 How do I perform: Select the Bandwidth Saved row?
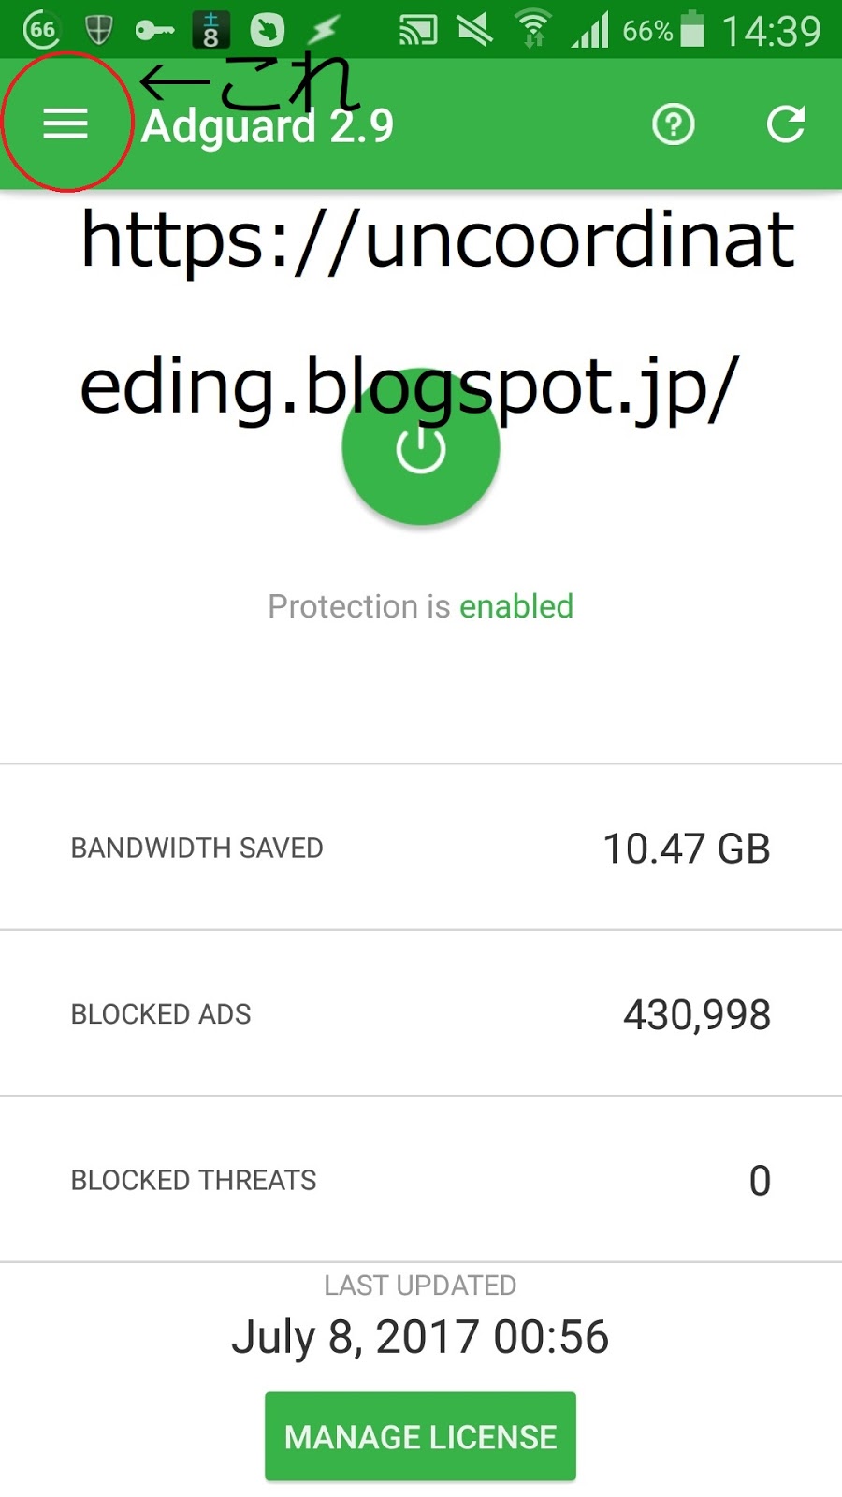coord(421,848)
